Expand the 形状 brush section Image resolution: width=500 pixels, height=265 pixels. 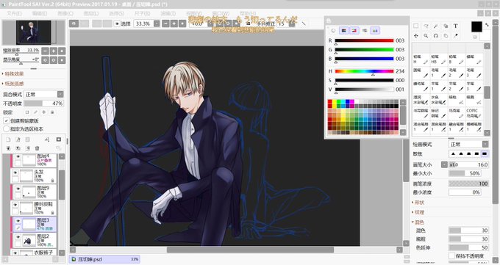(x=418, y=203)
